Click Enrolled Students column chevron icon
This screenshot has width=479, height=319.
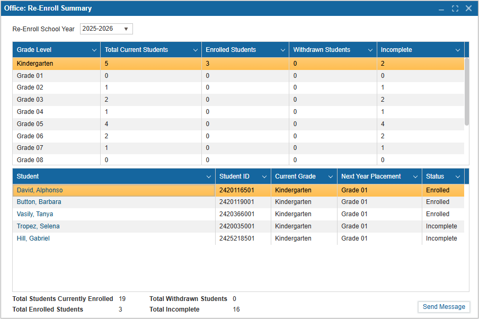282,50
